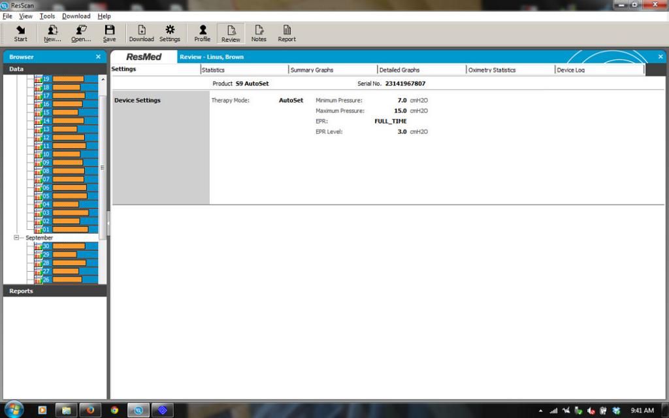Screen dimensions: 669x418
Task: Select September day 29 entry
Action: click(x=66, y=254)
